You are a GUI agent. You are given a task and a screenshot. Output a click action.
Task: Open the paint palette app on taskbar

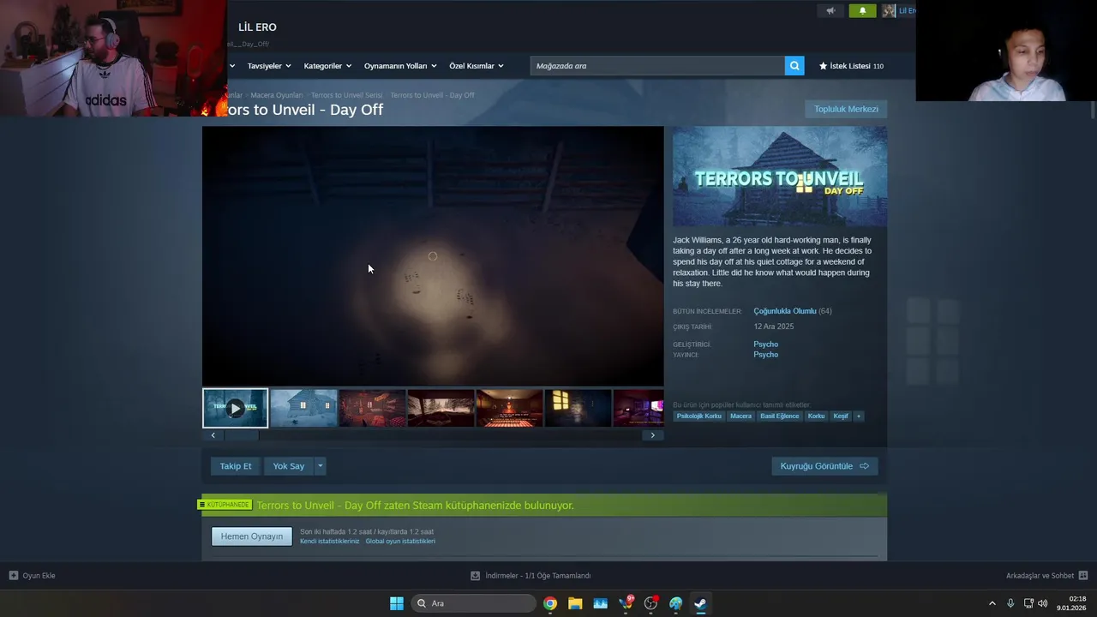coord(676,603)
